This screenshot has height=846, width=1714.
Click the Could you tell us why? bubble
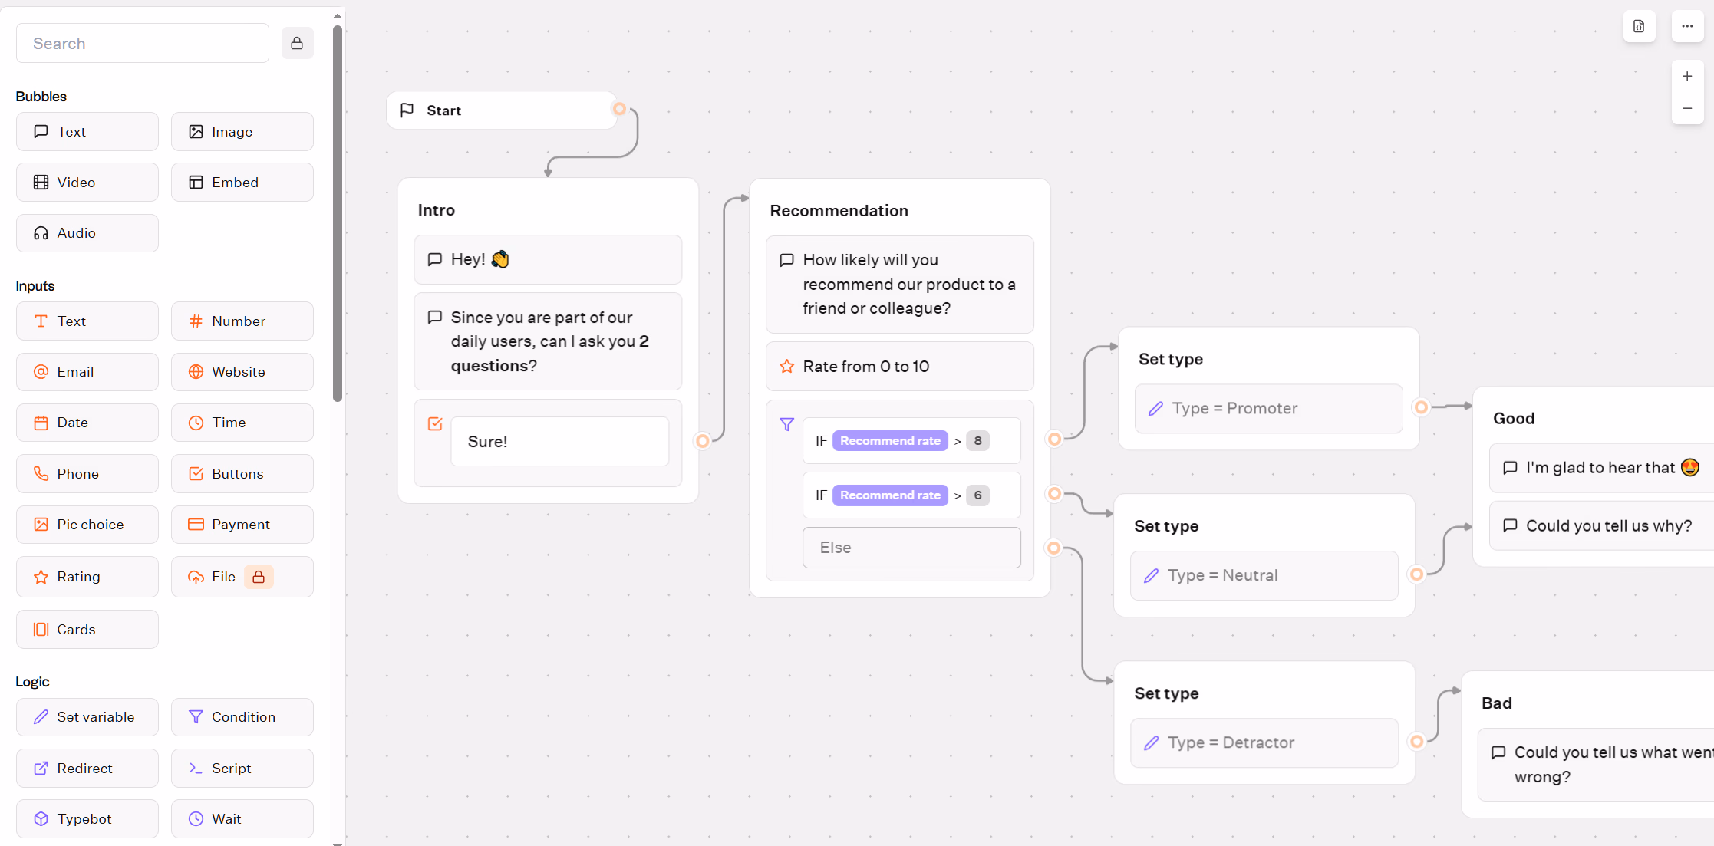point(1602,526)
